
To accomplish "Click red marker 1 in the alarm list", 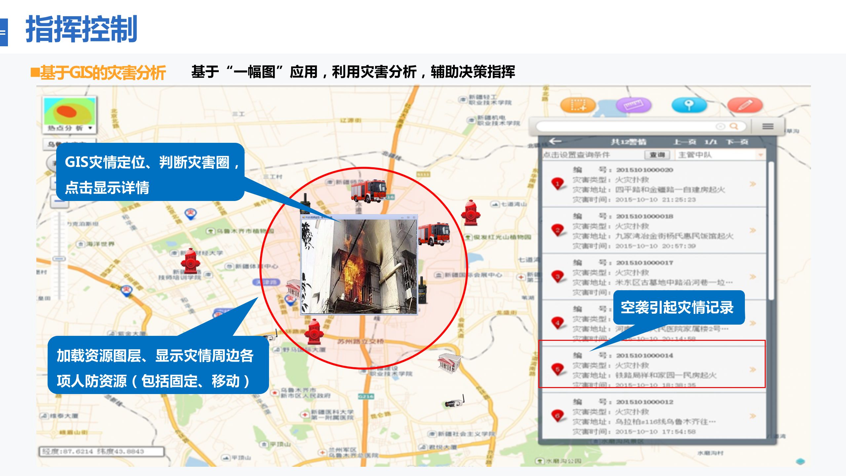I will pos(558,183).
